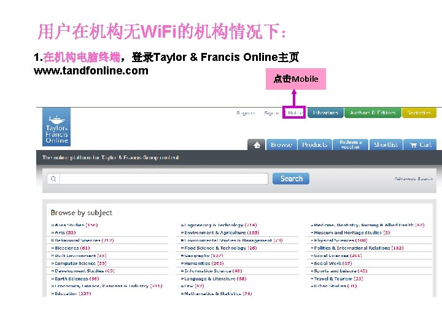This screenshot has height=332, width=442.
Task: Browse Physical Sciences subject
Action: (339, 240)
